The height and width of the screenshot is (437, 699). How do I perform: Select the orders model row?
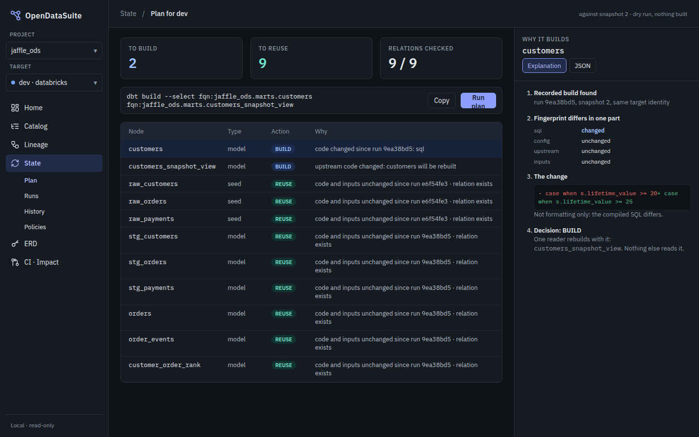pyautogui.click(x=311, y=318)
